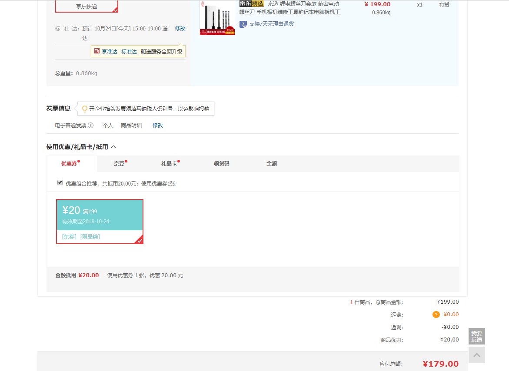
Task: Click the 总商品金额 ¥199.00 value
Action: click(x=448, y=302)
